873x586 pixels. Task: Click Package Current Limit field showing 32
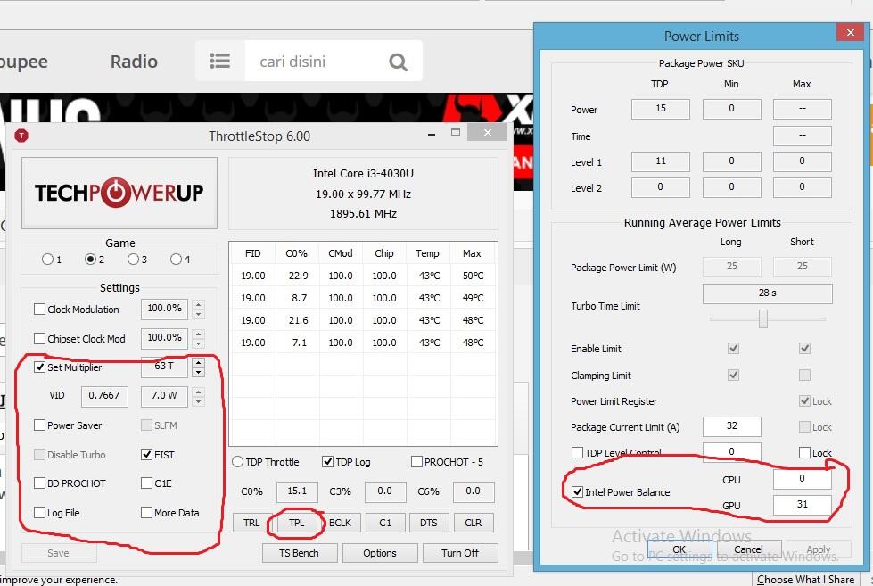coord(731,426)
